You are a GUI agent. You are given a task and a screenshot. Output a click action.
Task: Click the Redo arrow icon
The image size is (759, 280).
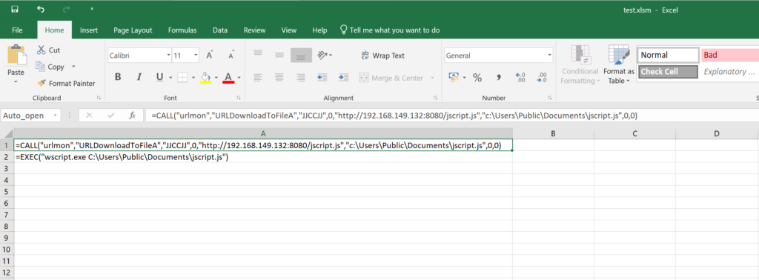click(x=66, y=9)
